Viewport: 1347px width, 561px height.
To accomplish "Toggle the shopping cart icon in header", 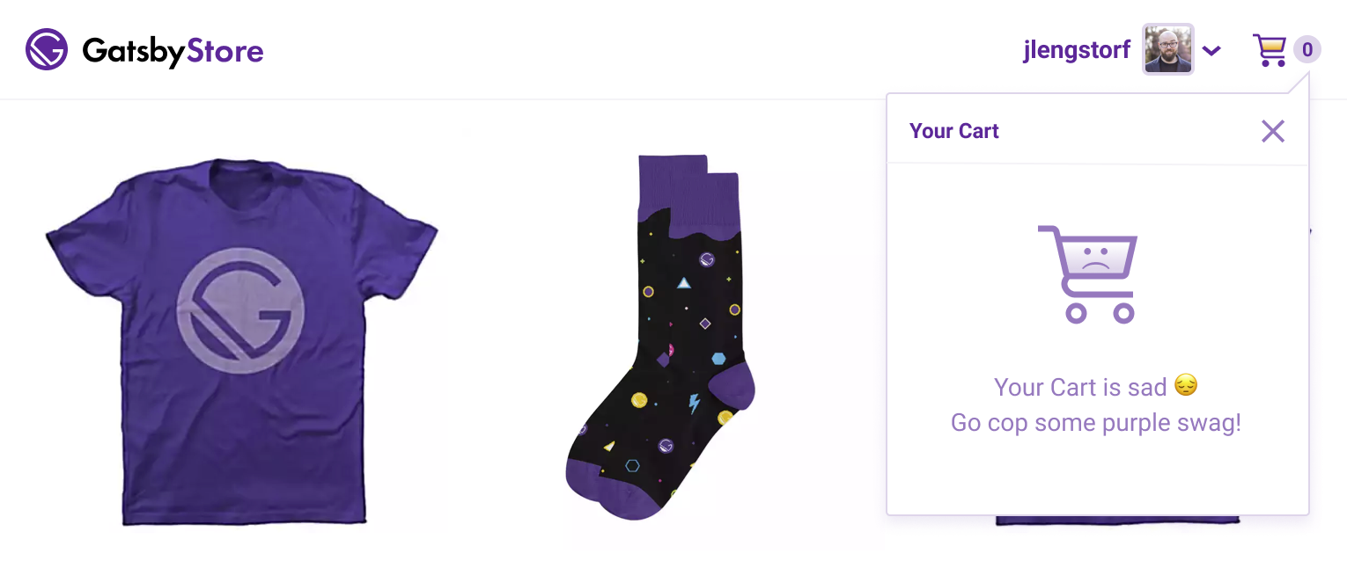I will pyautogui.click(x=1270, y=50).
